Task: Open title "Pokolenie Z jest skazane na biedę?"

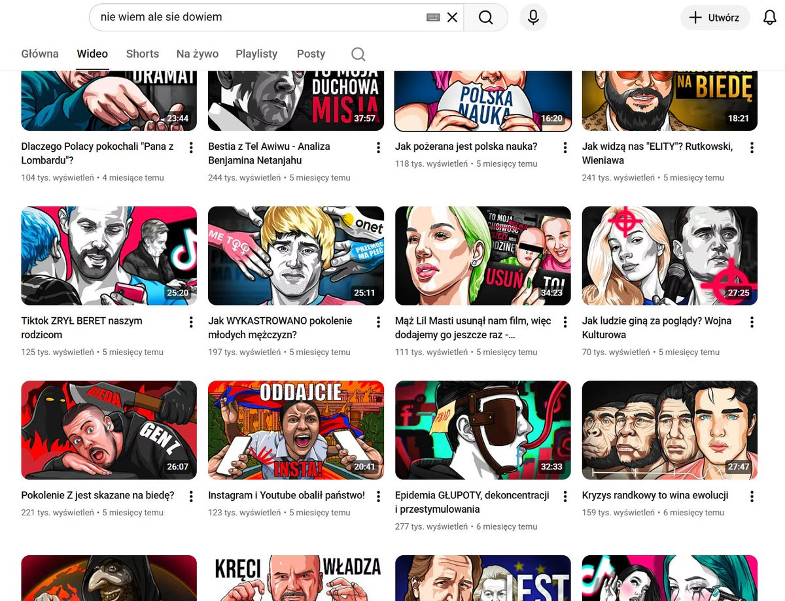Action: click(x=97, y=496)
